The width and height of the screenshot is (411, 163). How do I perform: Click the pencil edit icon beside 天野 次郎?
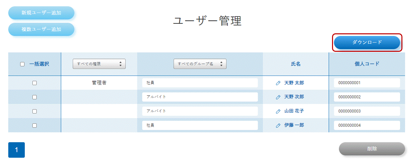(x=278, y=97)
